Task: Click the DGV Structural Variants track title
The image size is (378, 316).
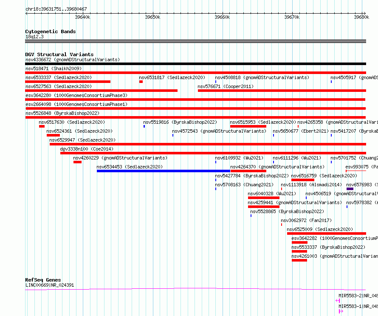Action: pyautogui.click(x=59, y=54)
